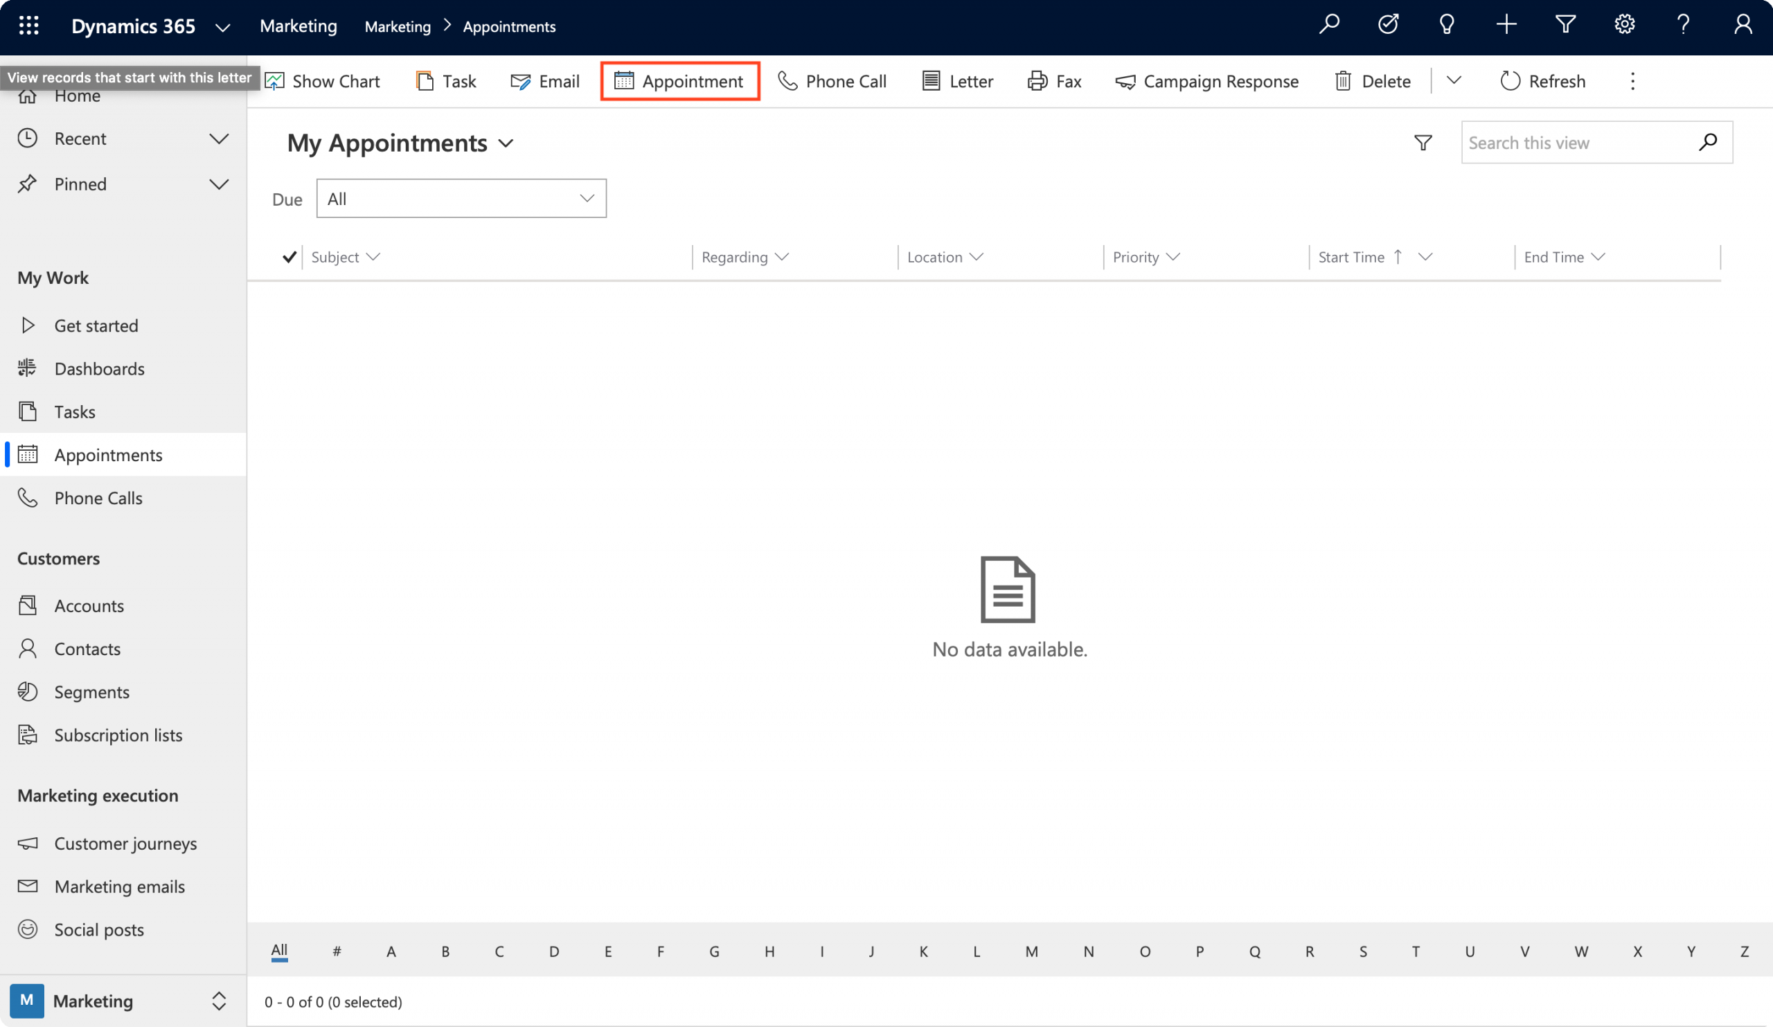Open the task flow checkmark icon

[1388, 25]
